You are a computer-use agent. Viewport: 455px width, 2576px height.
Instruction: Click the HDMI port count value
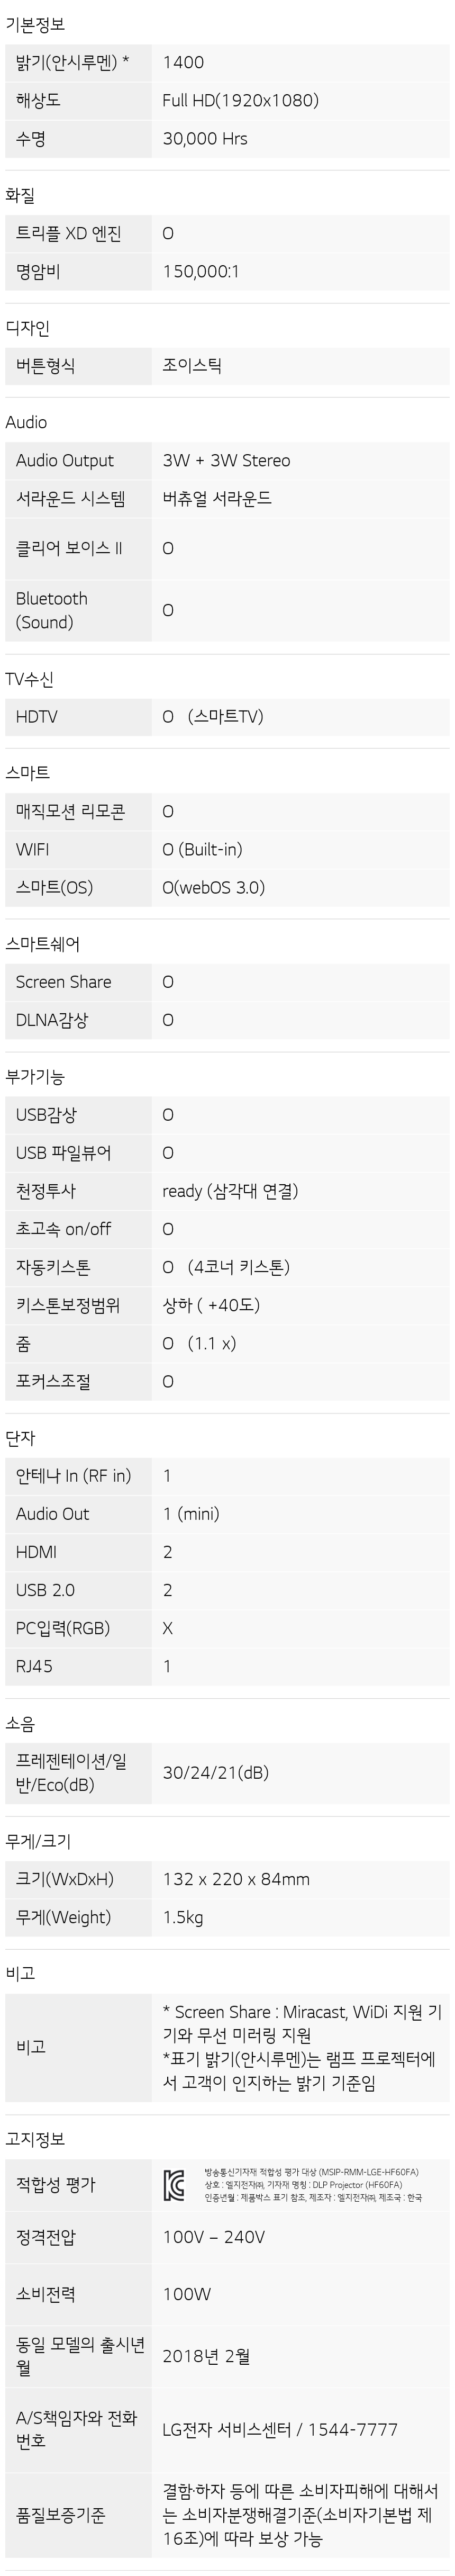point(168,1552)
